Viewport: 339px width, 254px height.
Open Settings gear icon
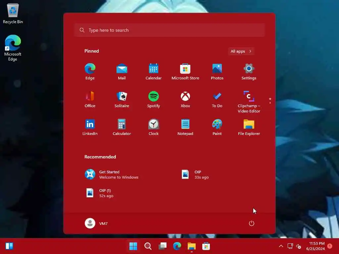coord(249,72)
